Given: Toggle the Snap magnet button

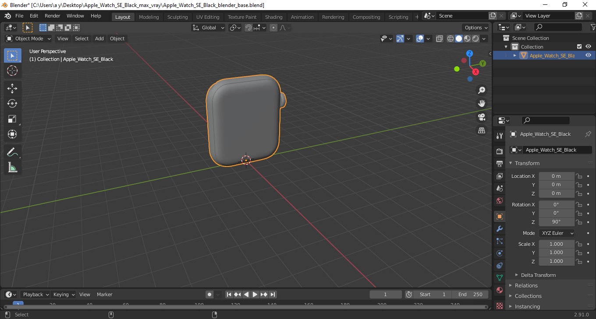Looking at the screenshot, I should (248, 28).
